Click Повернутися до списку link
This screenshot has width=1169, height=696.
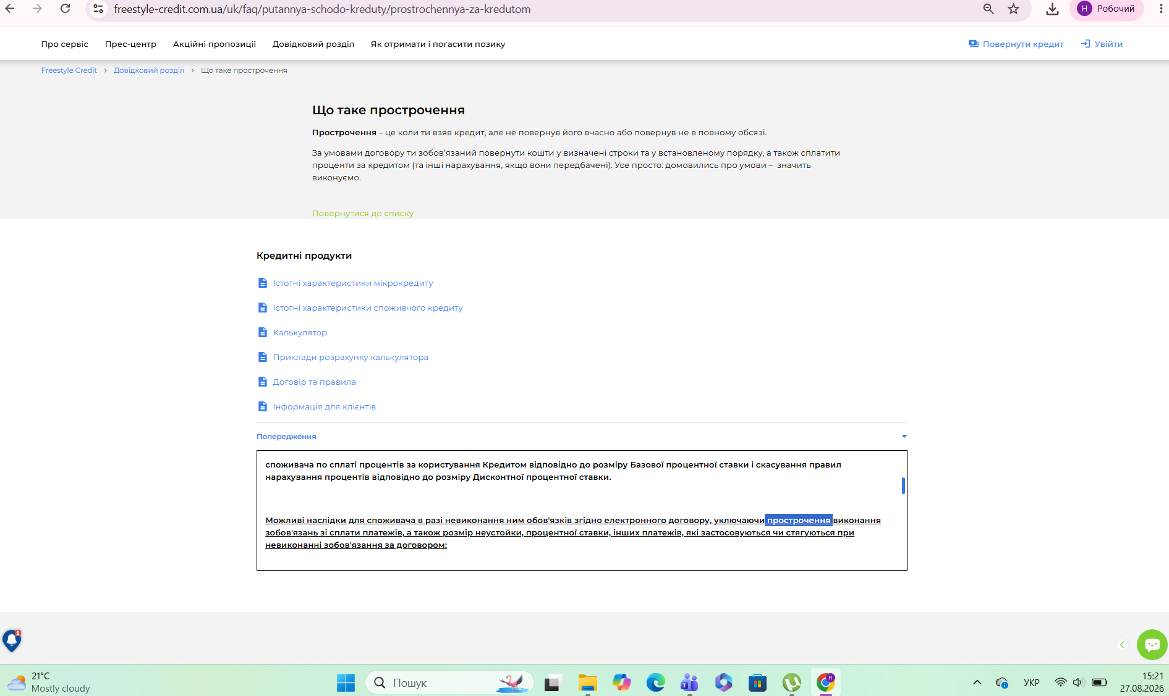(x=363, y=213)
